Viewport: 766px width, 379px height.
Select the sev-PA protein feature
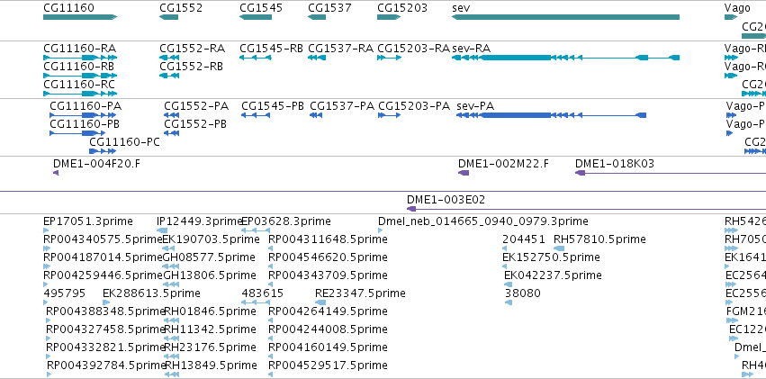coord(551,115)
